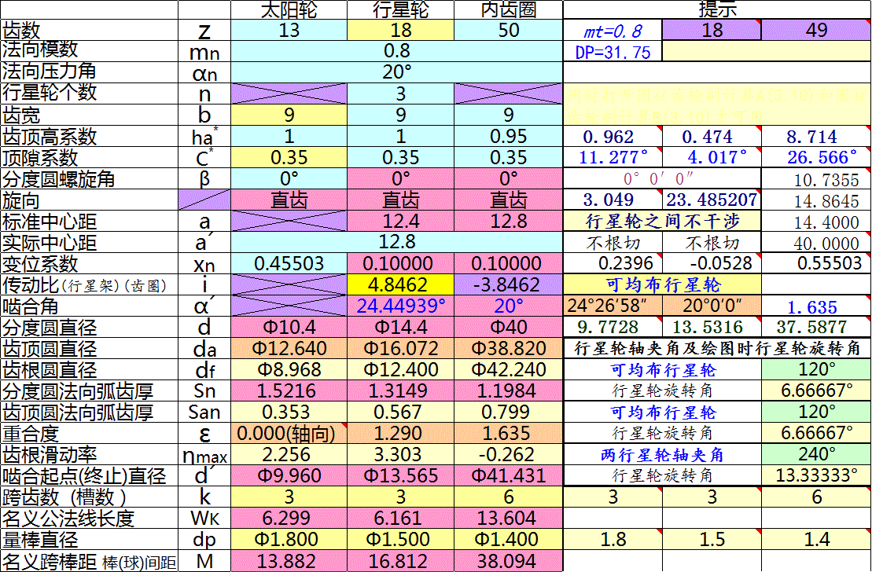This screenshot has width=872, height=572.
Task: Select ring gear pitch diameter Φ40
Action: (x=508, y=327)
